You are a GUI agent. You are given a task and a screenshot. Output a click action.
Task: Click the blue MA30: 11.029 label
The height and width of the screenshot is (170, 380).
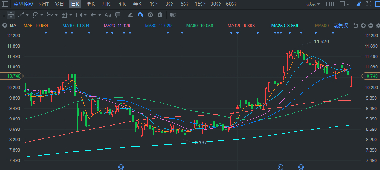click(x=158, y=26)
